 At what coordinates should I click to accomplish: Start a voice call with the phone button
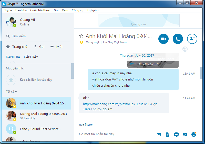(178, 39)
